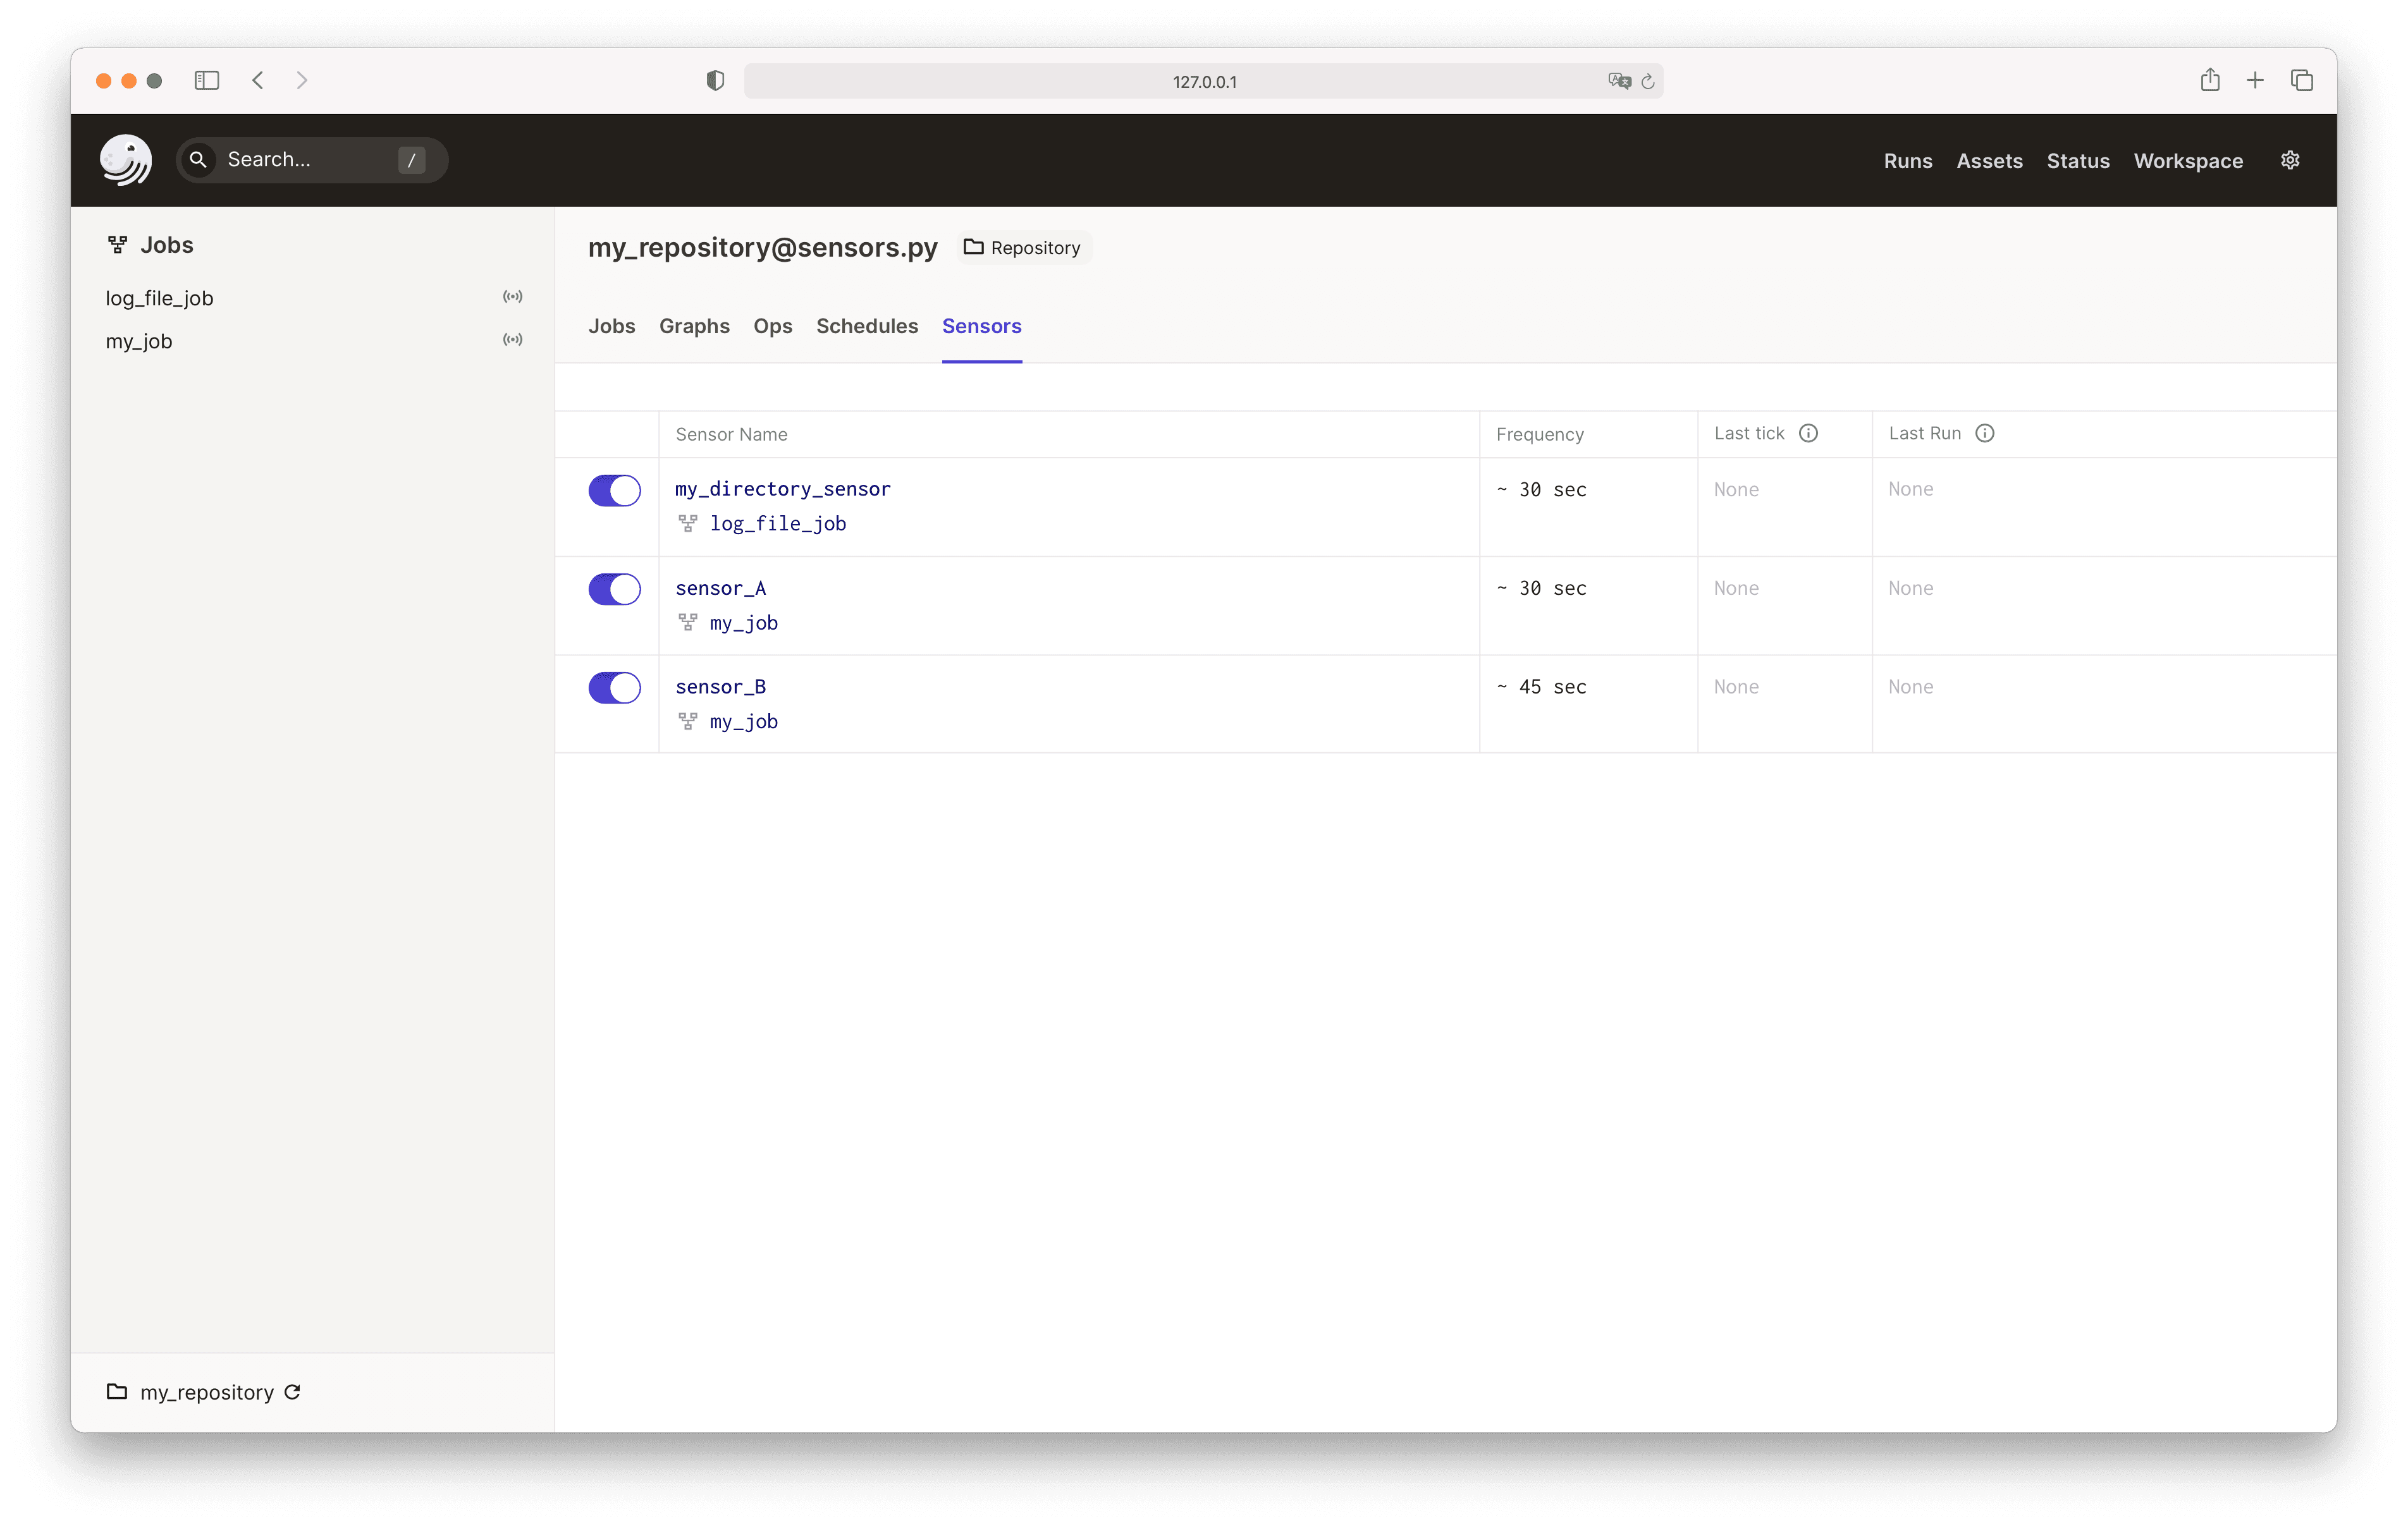Click the Dagster logo icon
Screen dimensions: 2408x1526
(126, 160)
